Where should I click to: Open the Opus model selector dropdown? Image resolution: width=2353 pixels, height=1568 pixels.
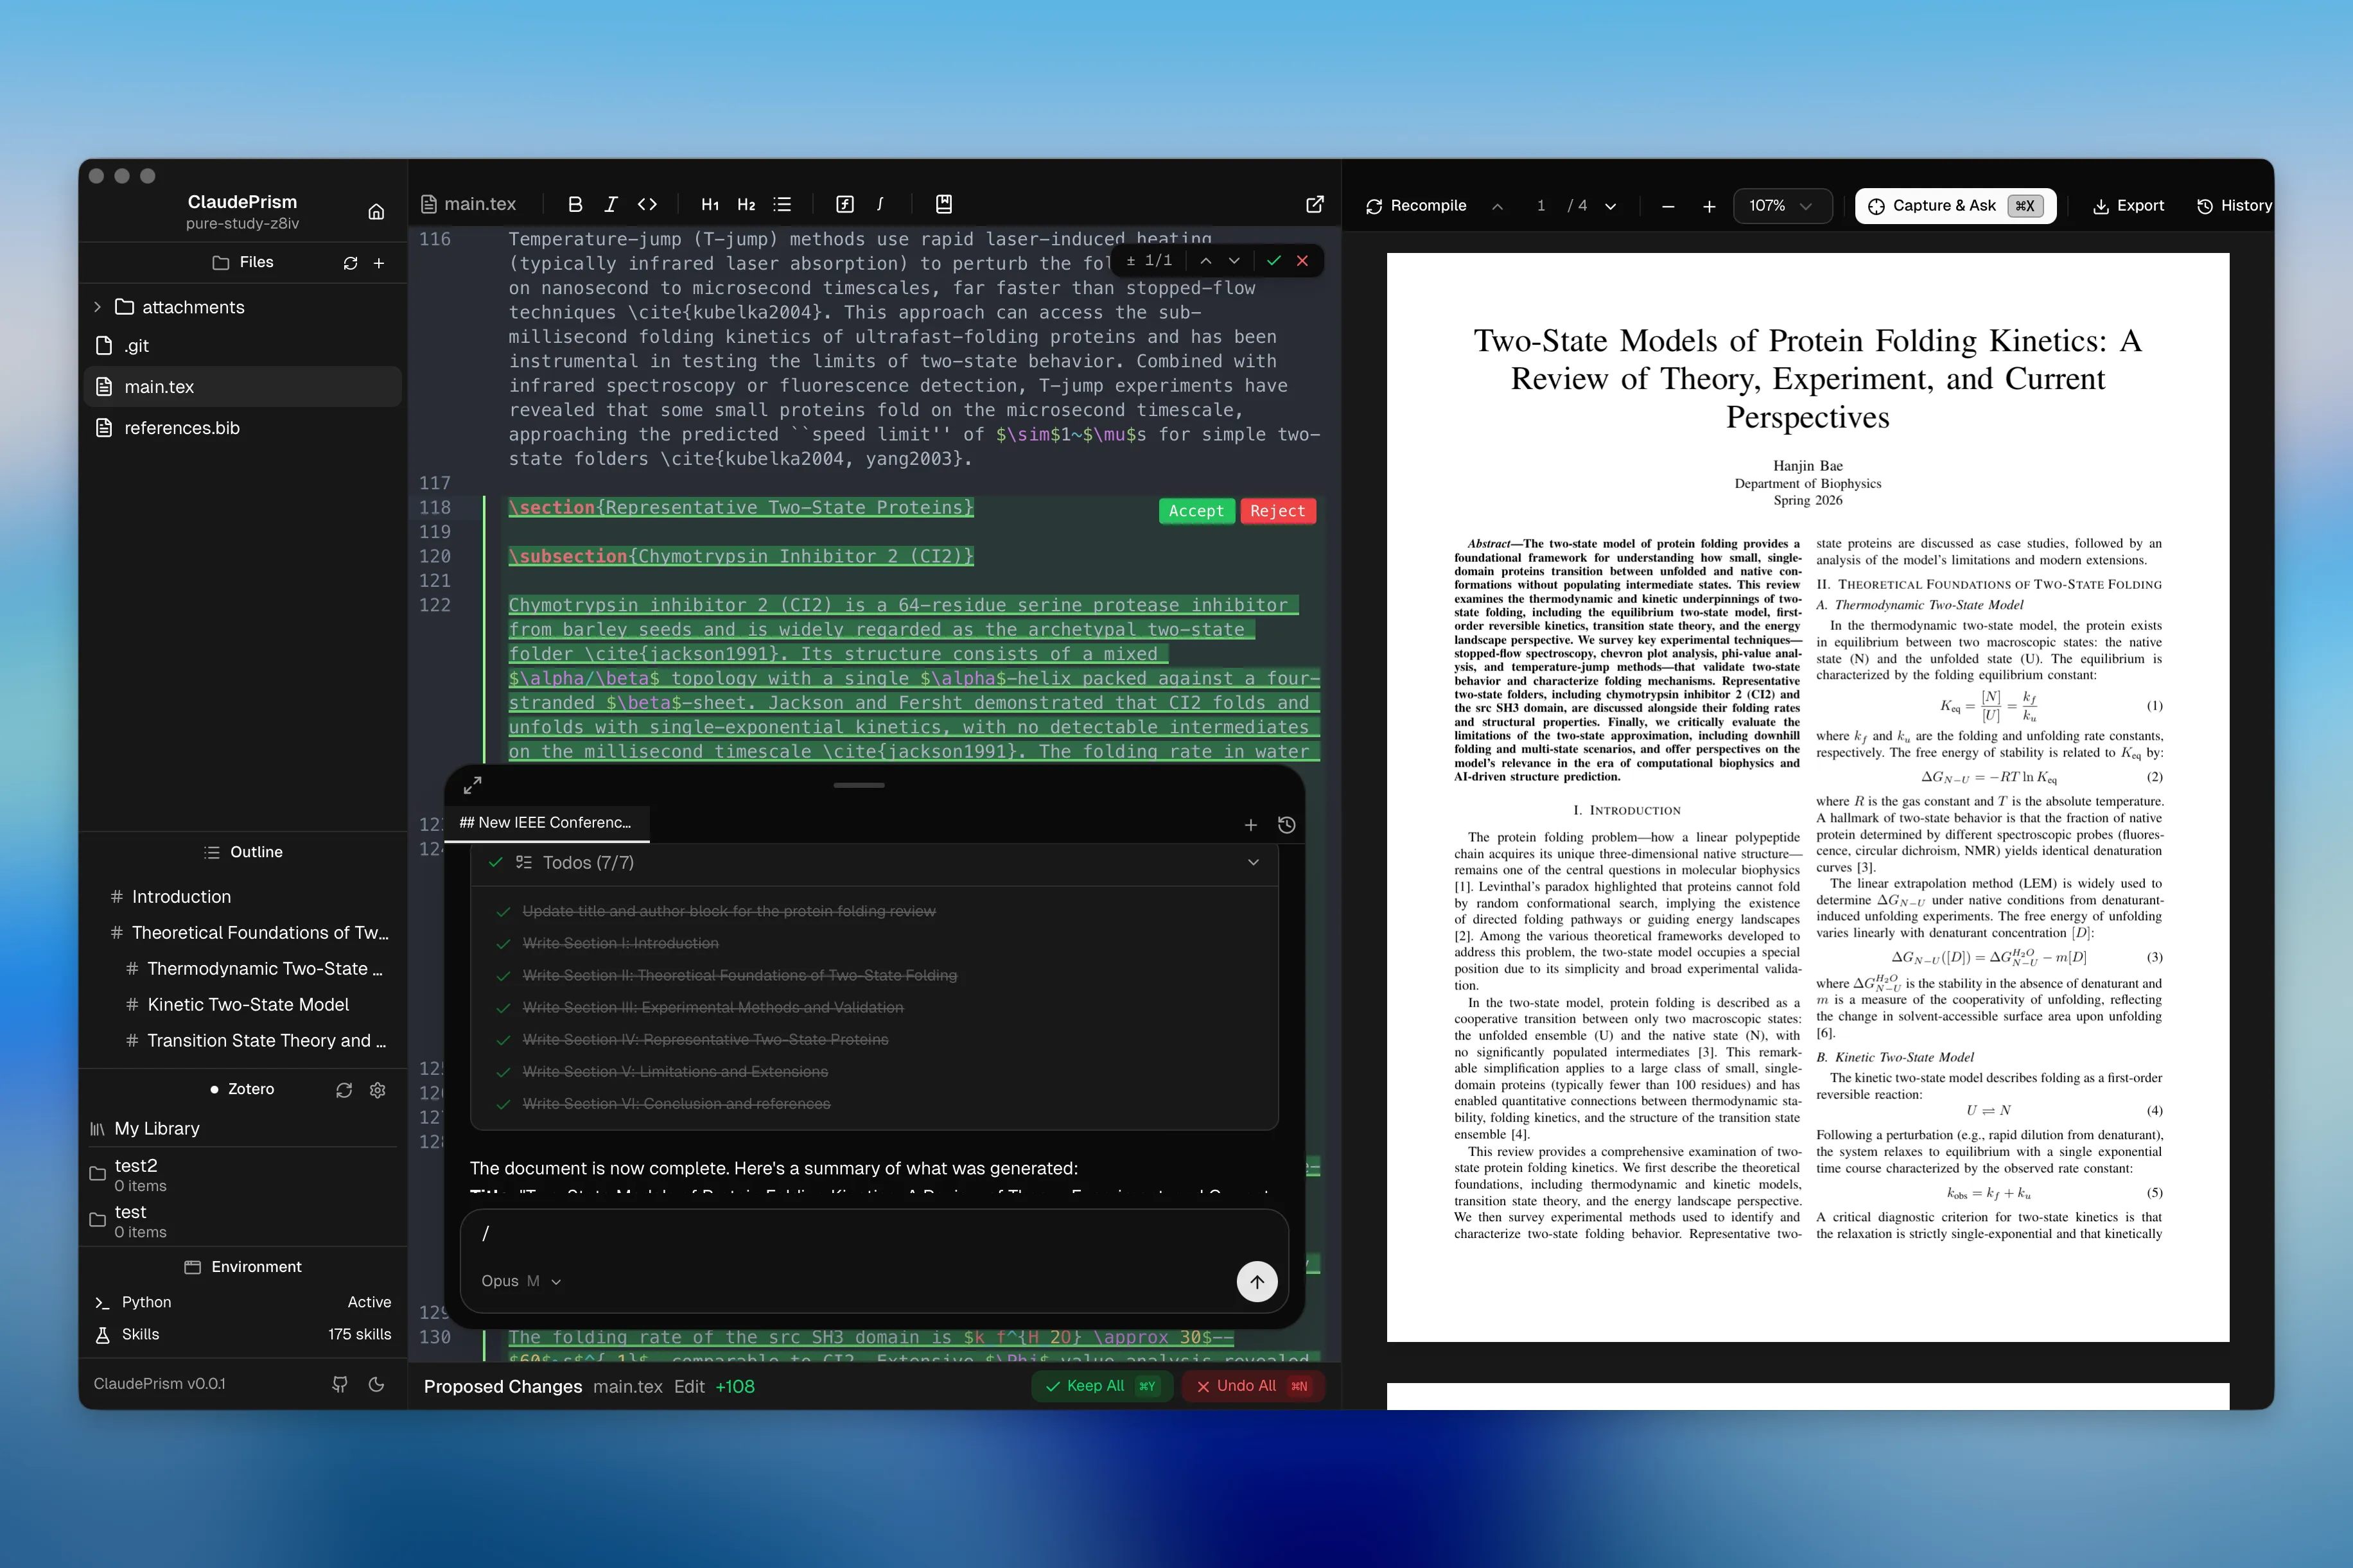click(520, 1281)
